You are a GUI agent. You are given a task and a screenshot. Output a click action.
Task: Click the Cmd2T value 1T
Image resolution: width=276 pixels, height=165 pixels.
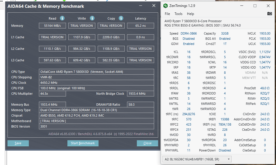point(225,44)
